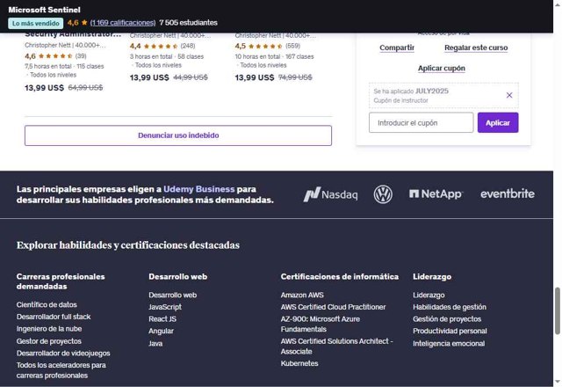Click the 4,4 star rating (248) course
Screen dimensions: 562x387
click(162, 46)
